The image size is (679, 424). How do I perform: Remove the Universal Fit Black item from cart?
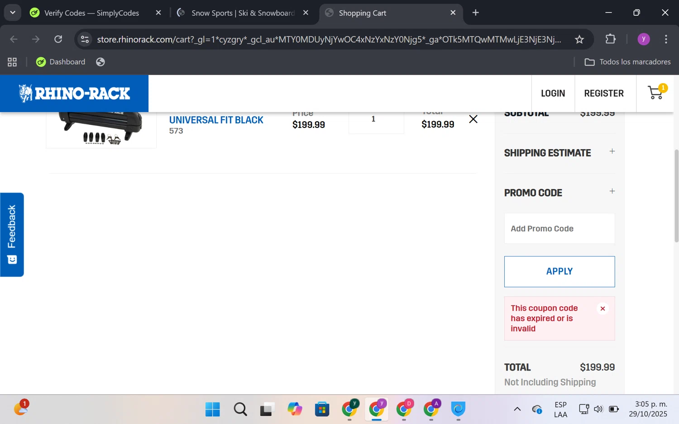point(473,119)
